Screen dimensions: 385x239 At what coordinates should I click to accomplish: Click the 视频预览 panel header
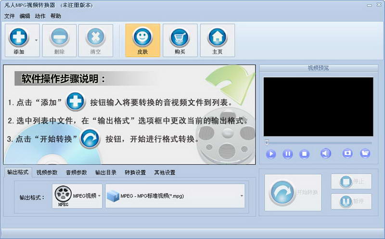point(319,68)
